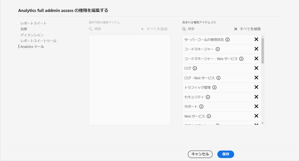Image resolution: width=299 pixels, height=161 pixels.
Task: Click scrollbar down arrow in included list
Action: (x=263, y=123)
